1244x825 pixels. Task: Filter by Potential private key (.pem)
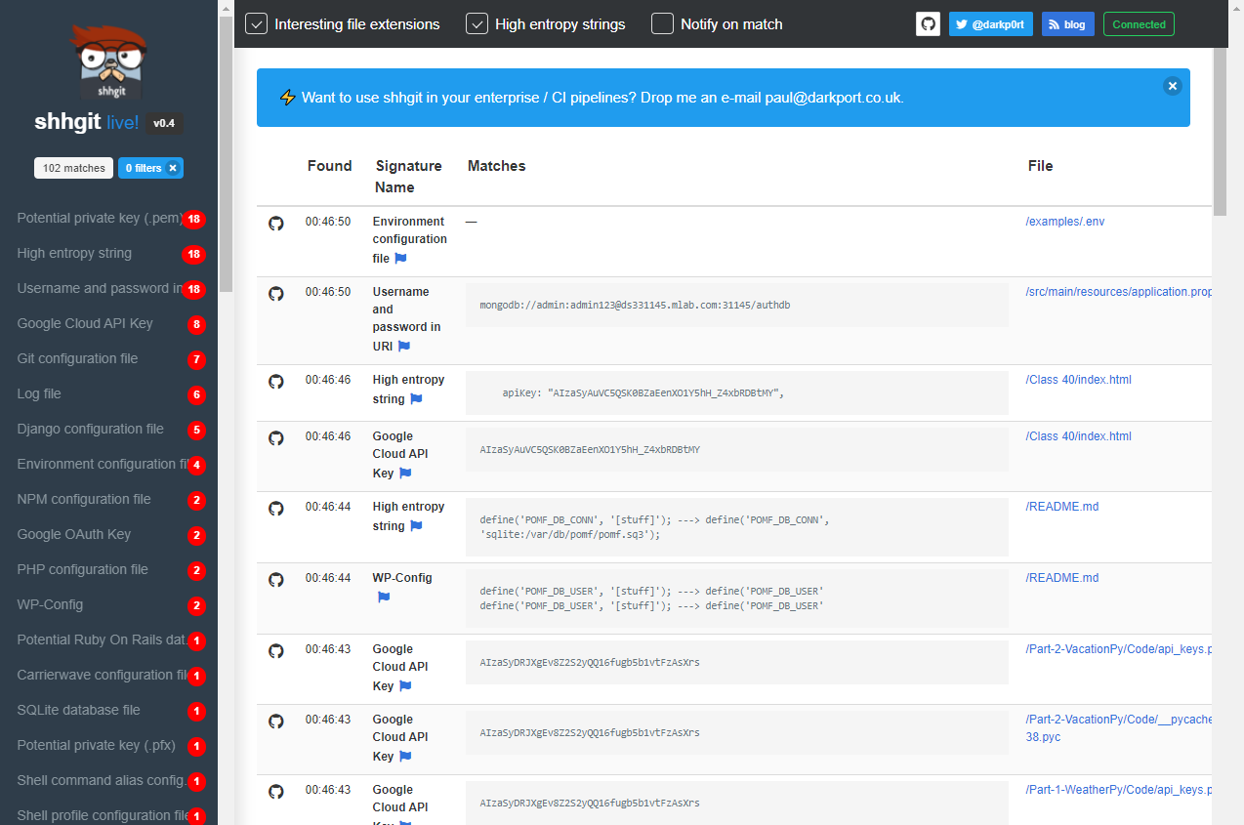click(x=100, y=219)
